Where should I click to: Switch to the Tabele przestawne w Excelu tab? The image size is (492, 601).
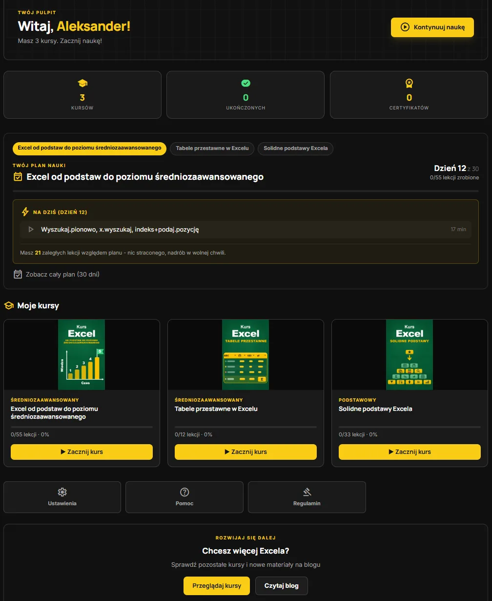pos(212,149)
